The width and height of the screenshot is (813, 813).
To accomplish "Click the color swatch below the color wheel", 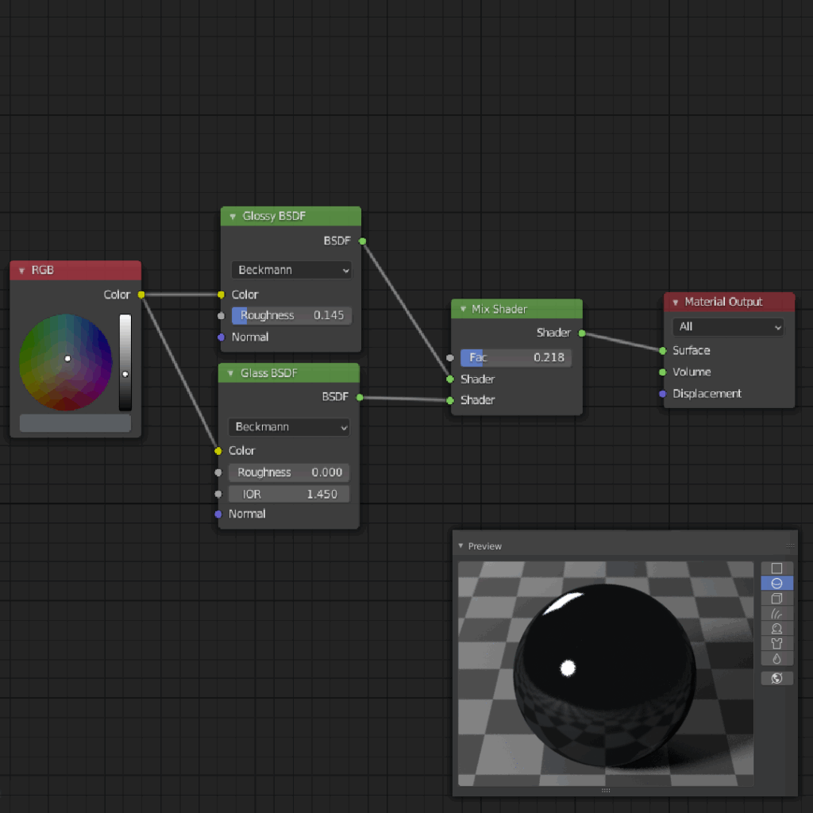I will point(75,423).
